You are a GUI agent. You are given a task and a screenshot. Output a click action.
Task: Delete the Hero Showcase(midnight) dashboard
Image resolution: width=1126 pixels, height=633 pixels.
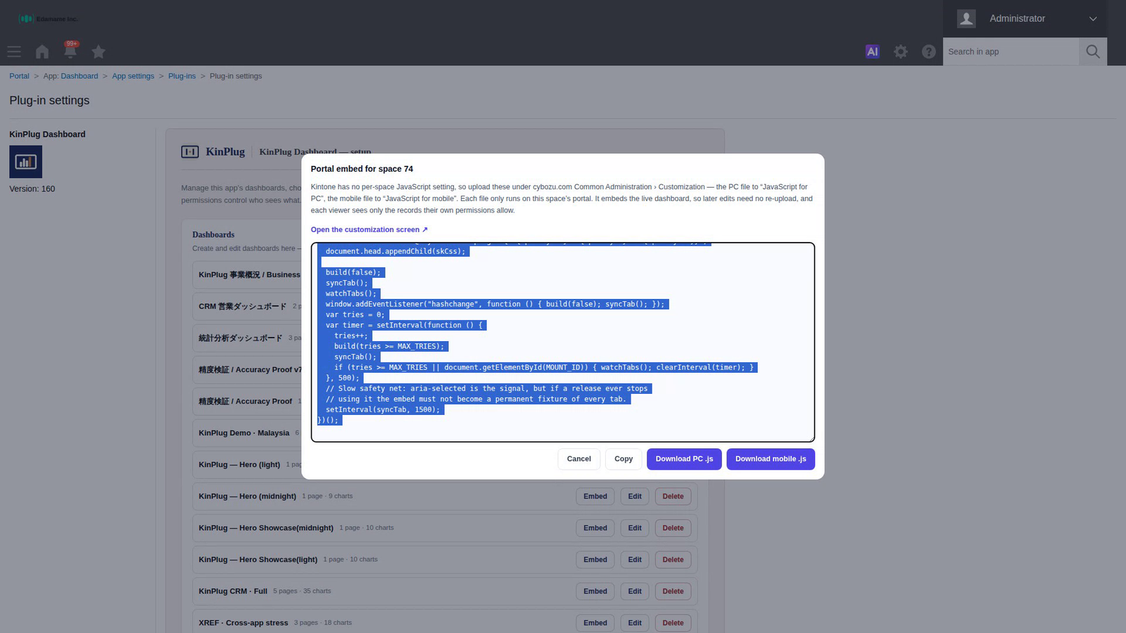coord(673,528)
